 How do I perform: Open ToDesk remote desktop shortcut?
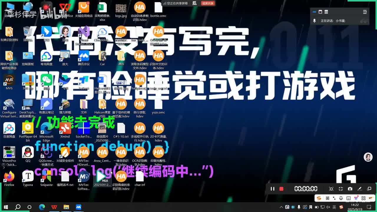point(84,82)
